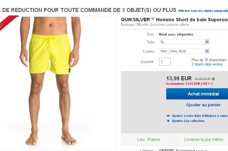Click the star icon for collection

[x=168, y=121]
